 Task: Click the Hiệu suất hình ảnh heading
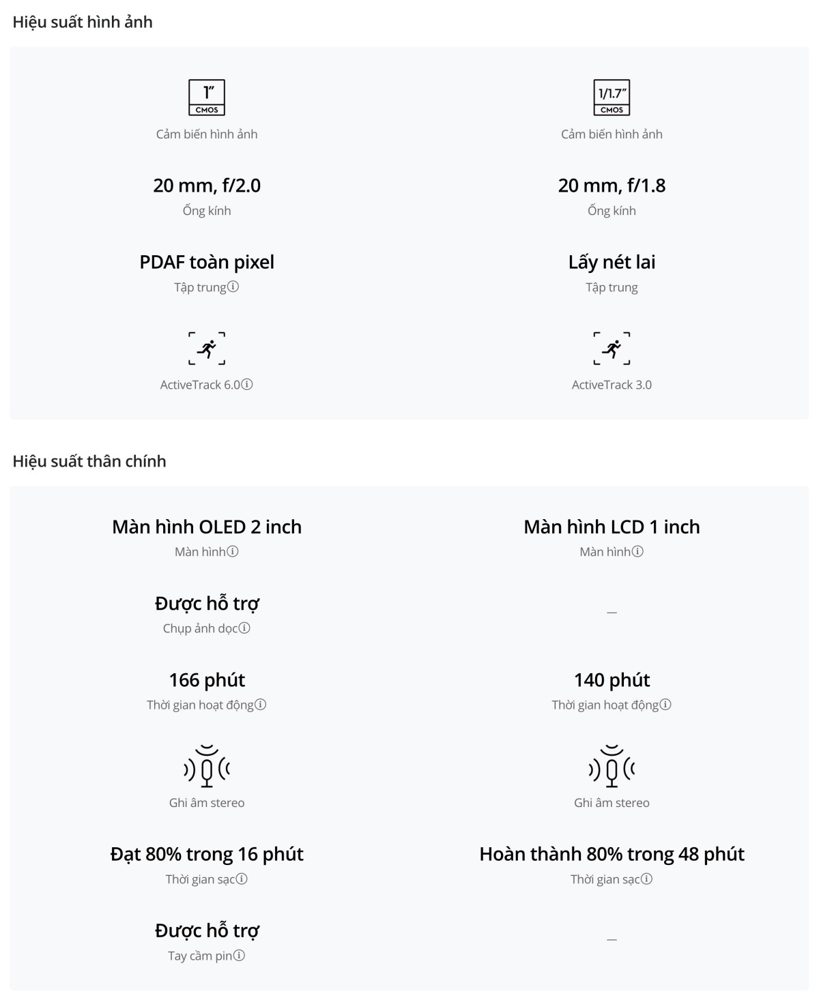tap(83, 23)
